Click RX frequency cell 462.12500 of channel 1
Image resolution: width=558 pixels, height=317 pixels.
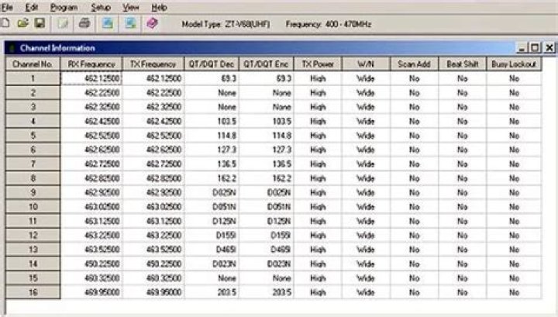[91, 78]
